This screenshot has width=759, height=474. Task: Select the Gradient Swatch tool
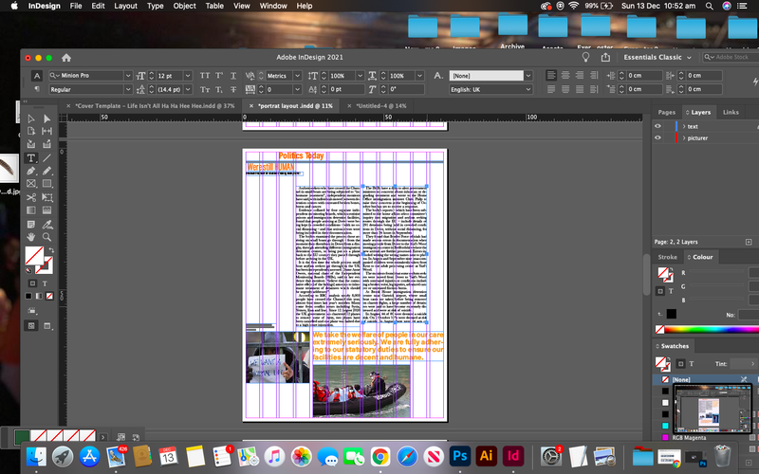coord(31,210)
